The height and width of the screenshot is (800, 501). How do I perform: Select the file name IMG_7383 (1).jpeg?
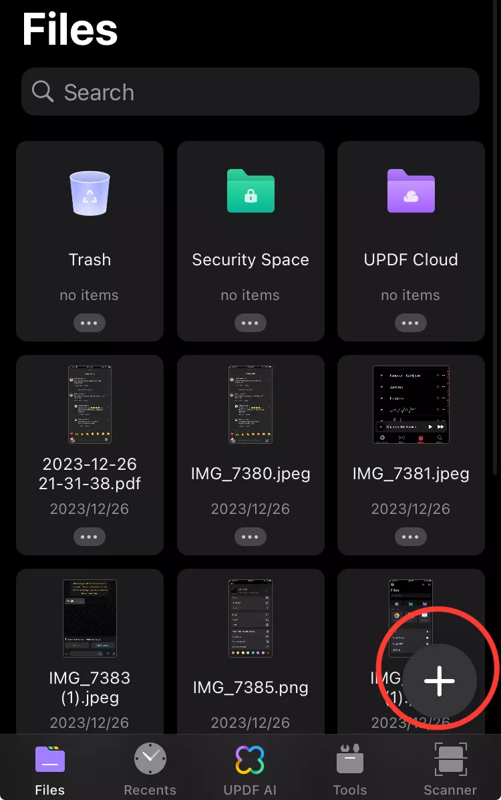pos(90,687)
